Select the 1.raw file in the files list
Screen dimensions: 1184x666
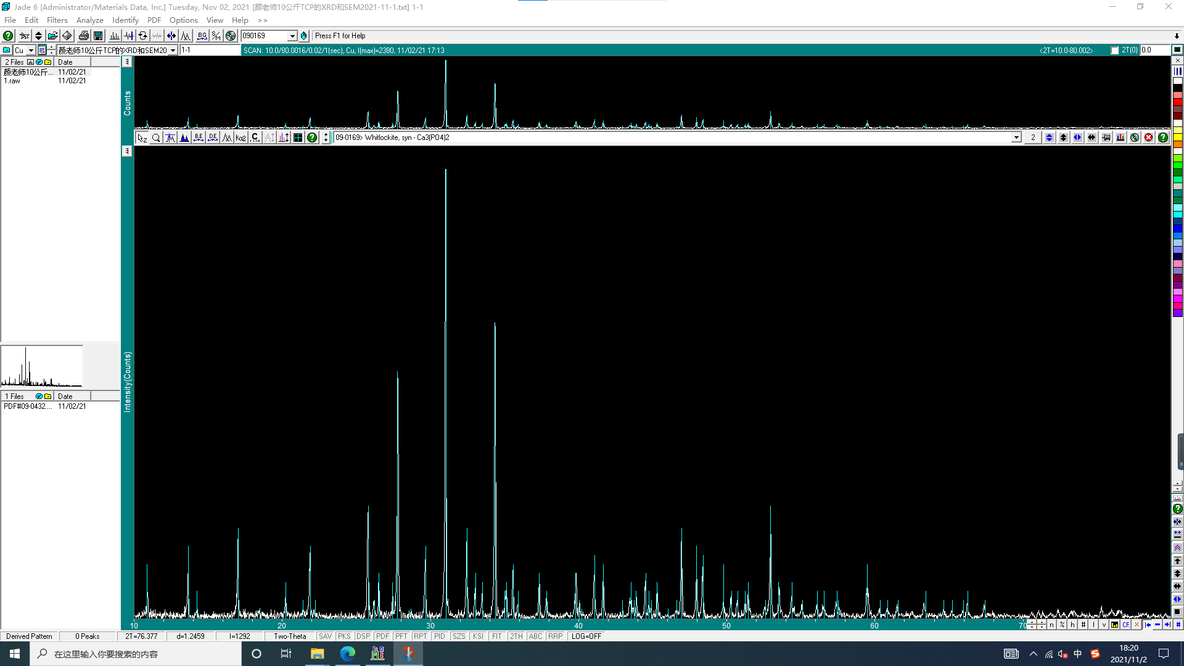[12, 80]
